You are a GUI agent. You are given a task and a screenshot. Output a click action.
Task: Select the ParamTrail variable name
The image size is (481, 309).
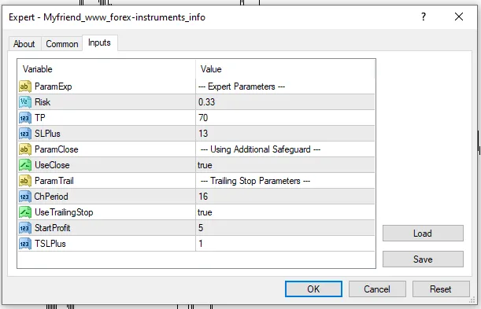point(54,181)
